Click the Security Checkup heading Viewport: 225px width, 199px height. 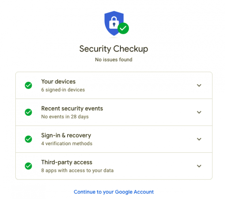click(x=114, y=49)
